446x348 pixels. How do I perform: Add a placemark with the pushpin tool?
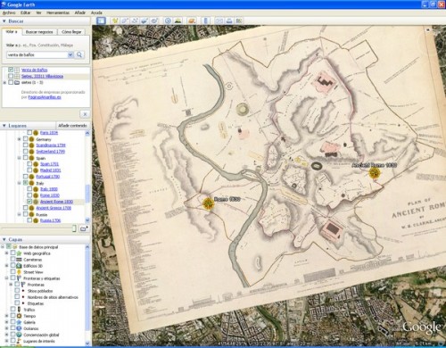(x=115, y=21)
